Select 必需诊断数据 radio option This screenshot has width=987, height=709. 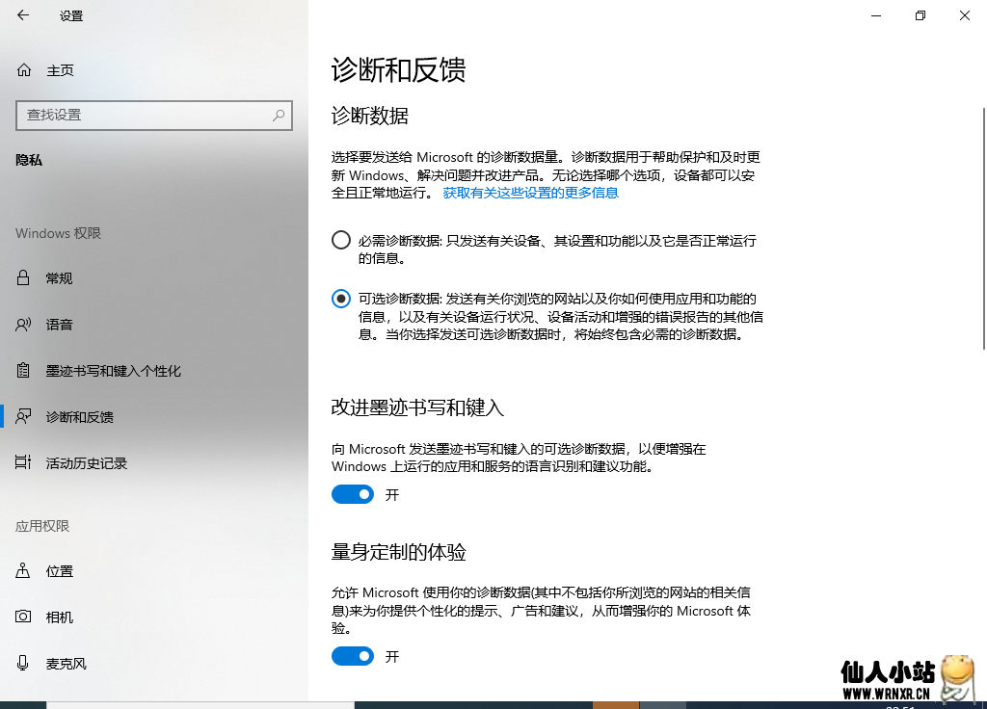(340, 240)
